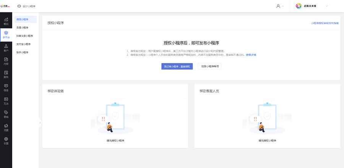Click the 注册小程序帐号 button

click(210, 67)
